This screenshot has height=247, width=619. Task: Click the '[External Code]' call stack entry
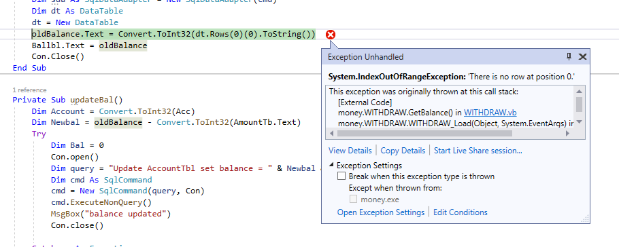[x=365, y=102]
